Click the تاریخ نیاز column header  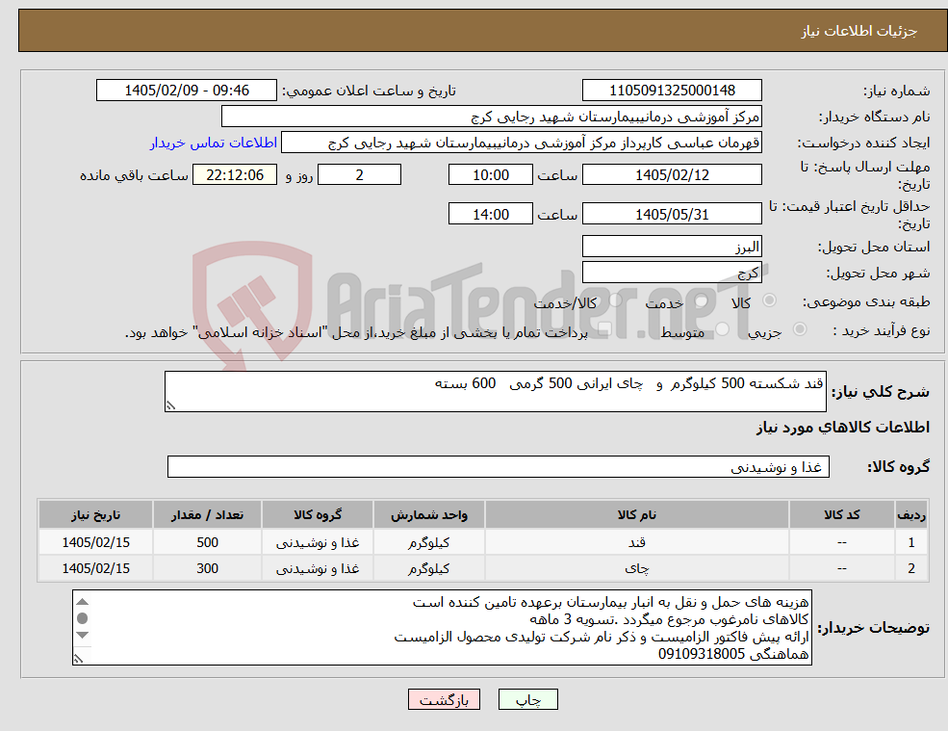95,514
